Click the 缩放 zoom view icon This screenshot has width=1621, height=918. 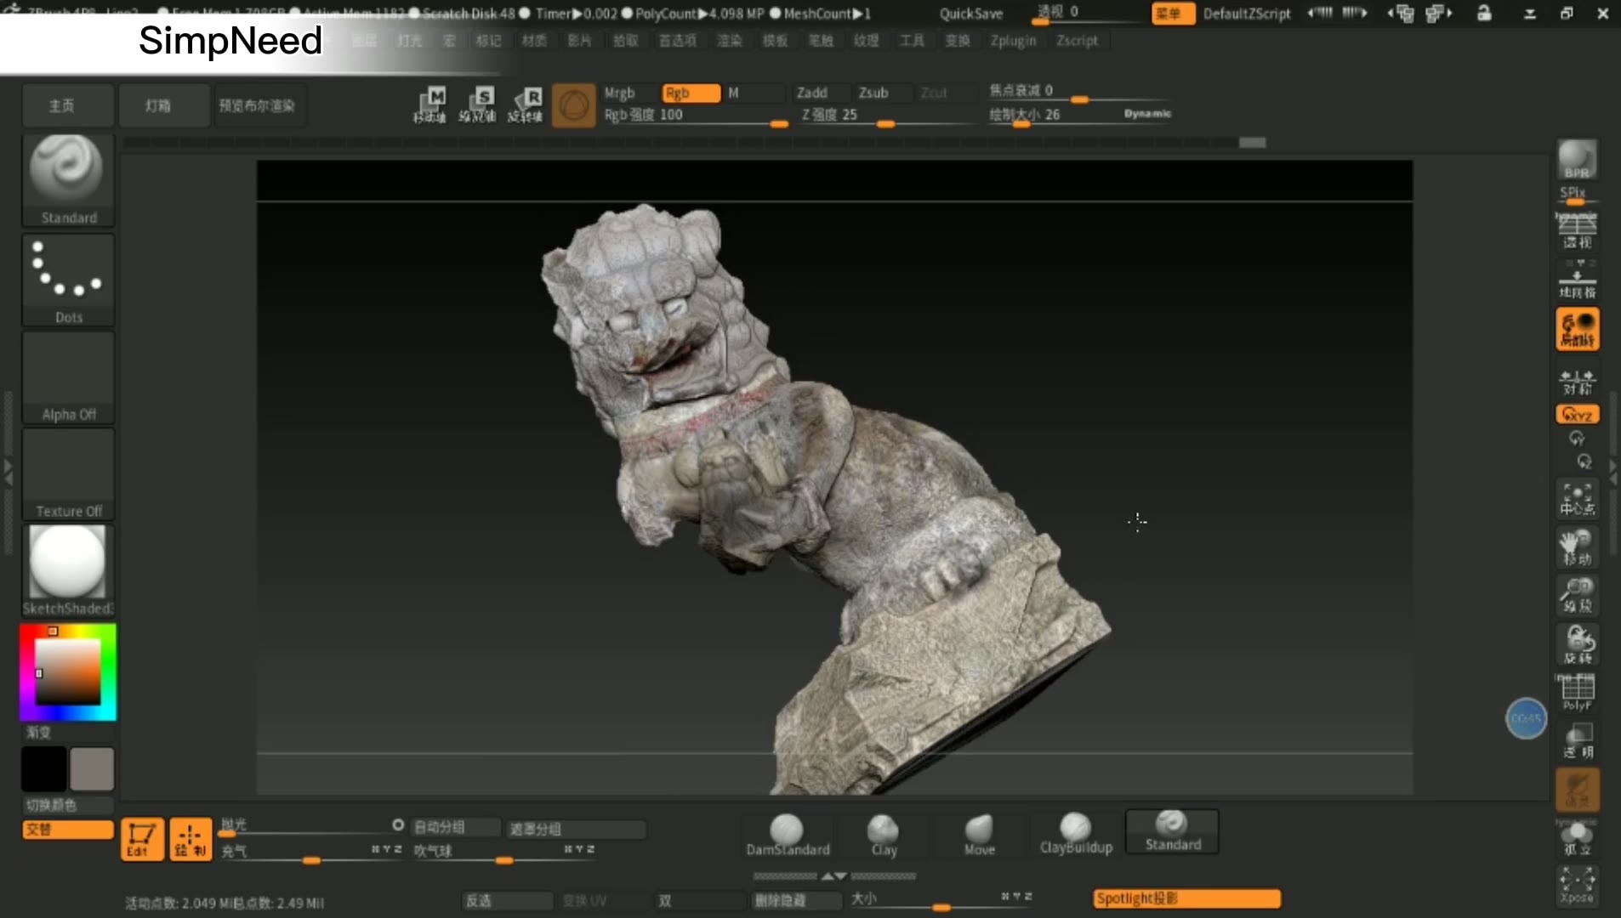tap(1577, 596)
